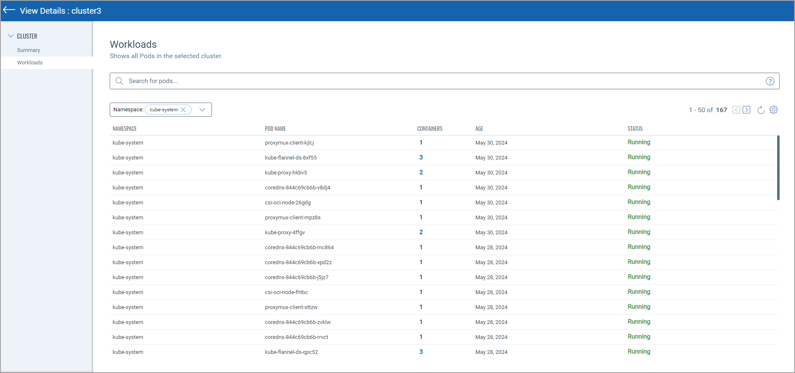795x373 pixels.
Task: Open container count for coredns-844c69cb6b-v8dj4
Action: [x=421, y=187]
